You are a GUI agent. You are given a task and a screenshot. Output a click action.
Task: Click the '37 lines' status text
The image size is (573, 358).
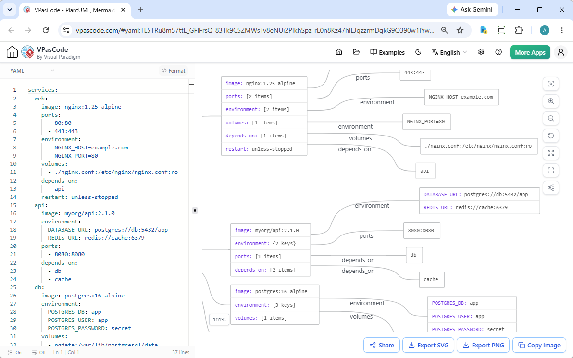[181, 353]
